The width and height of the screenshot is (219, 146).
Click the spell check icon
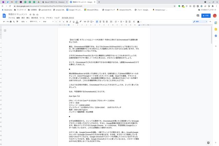pyautogui.click(x=14, y=22)
